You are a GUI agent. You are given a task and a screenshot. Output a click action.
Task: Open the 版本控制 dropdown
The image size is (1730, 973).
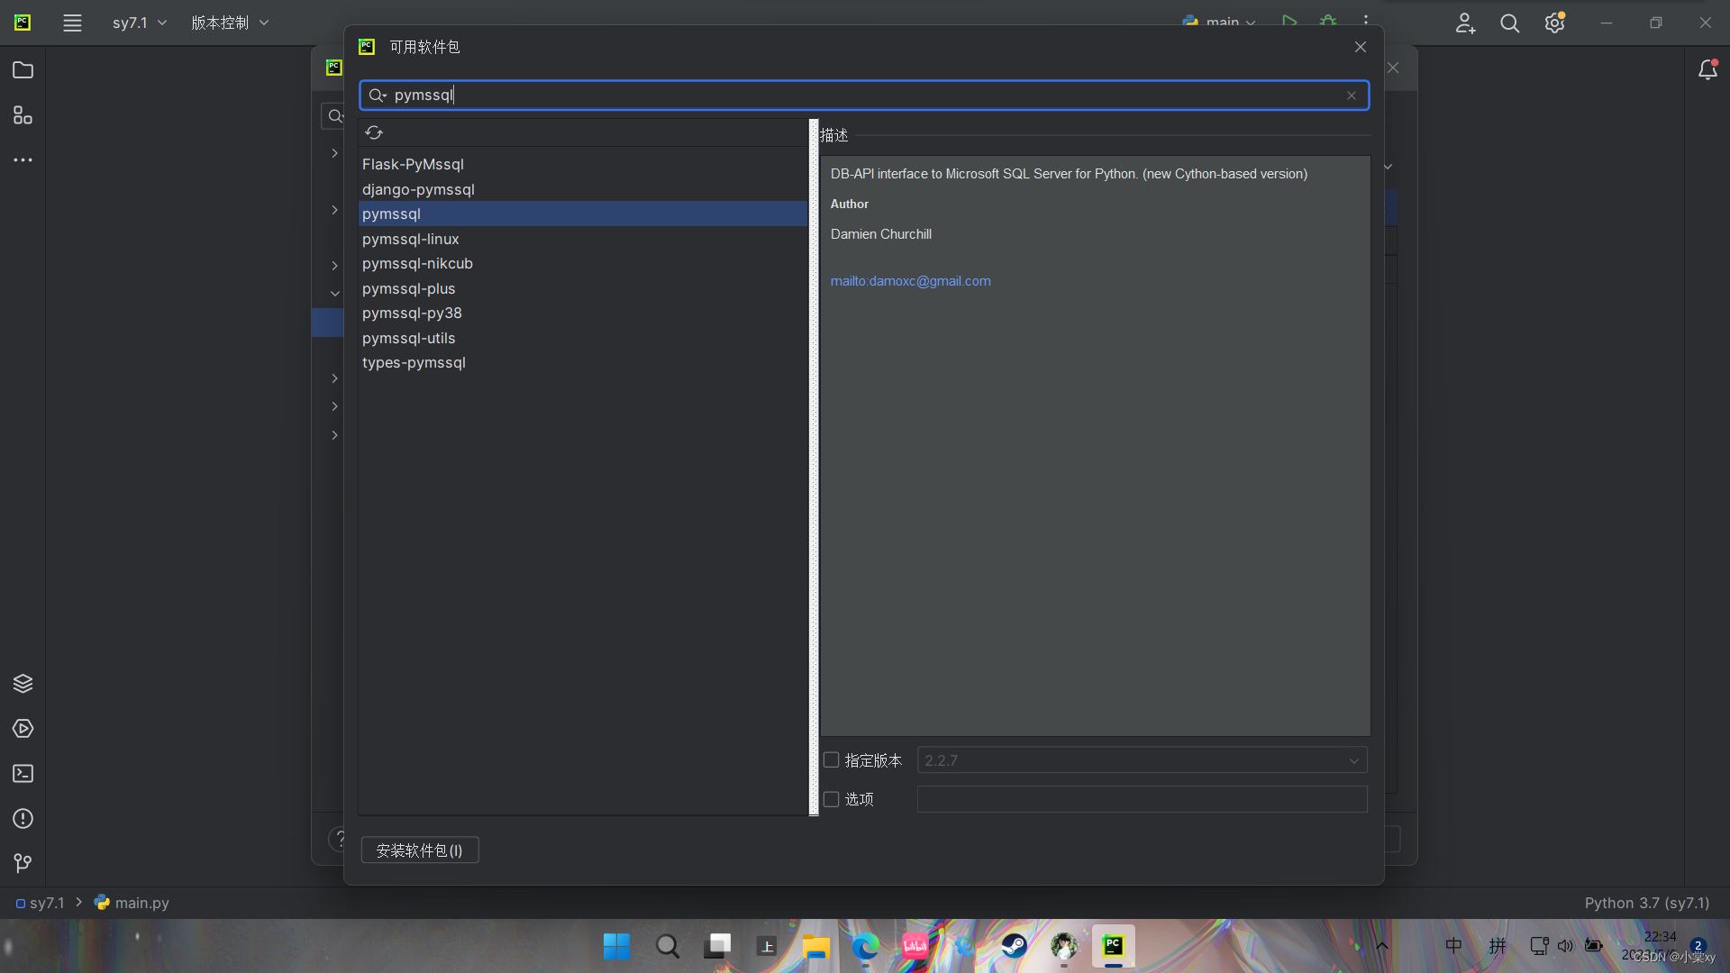coord(230,23)
